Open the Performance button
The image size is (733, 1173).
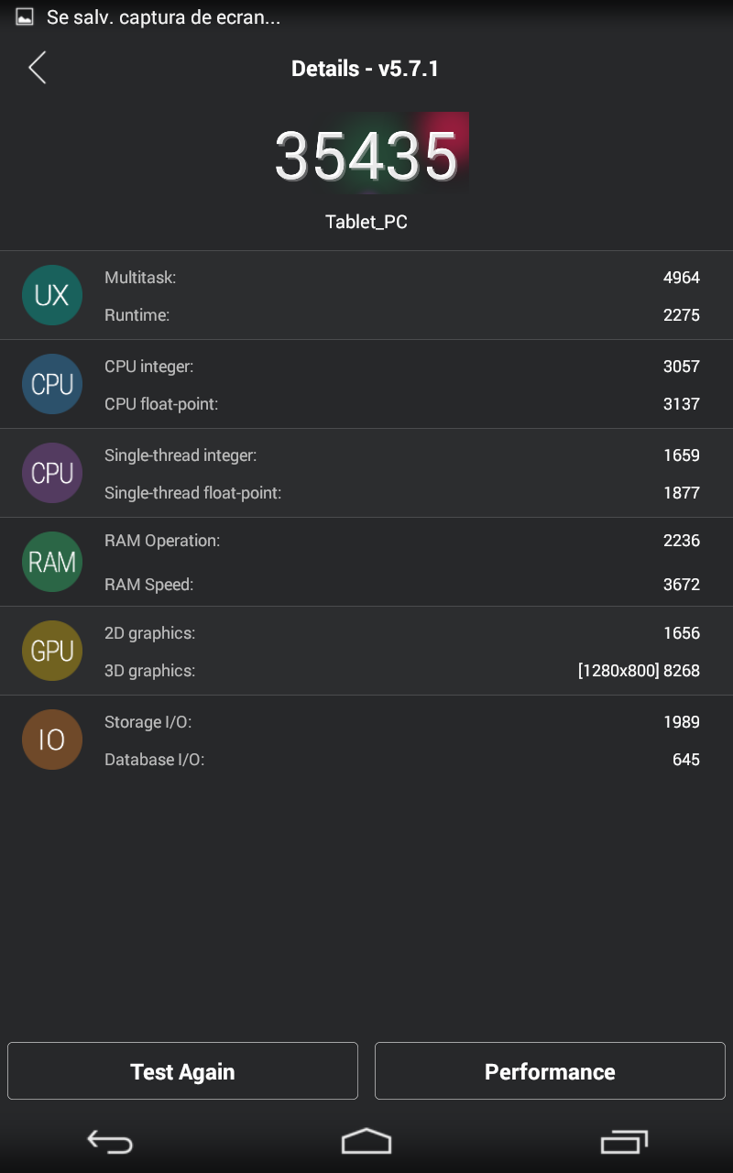coord(550,1071)
